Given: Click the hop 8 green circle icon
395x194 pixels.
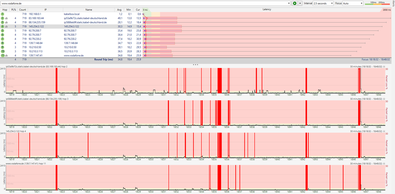Looking at the screenshot, I should [2, 43].
